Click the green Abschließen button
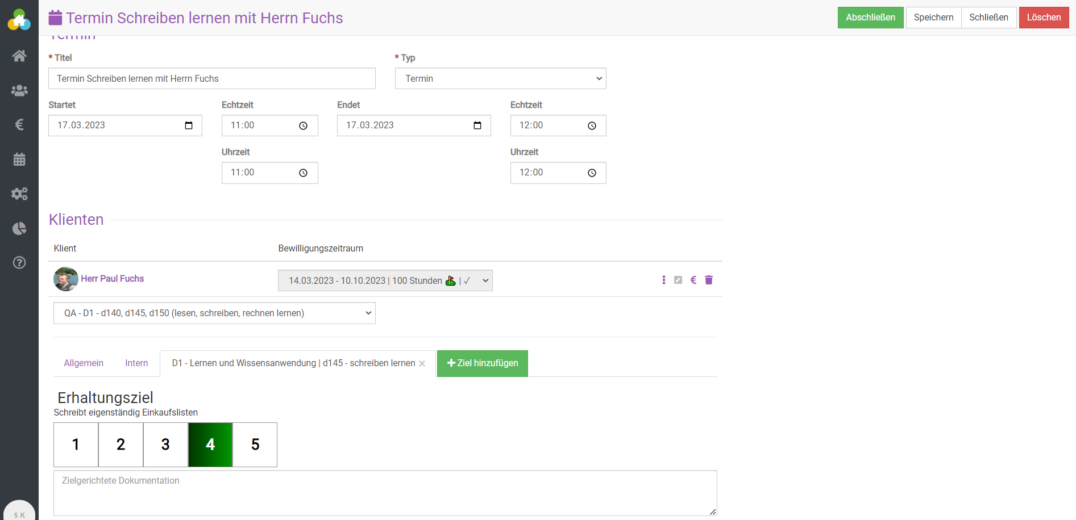 [x=870, y=18]
